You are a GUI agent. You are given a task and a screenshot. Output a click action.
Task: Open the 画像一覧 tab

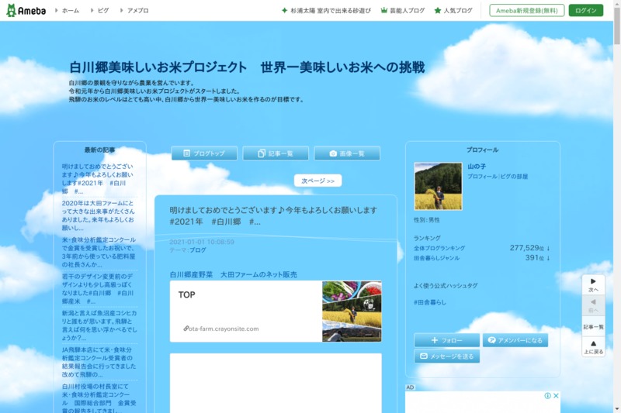click(x=346, y=153)
